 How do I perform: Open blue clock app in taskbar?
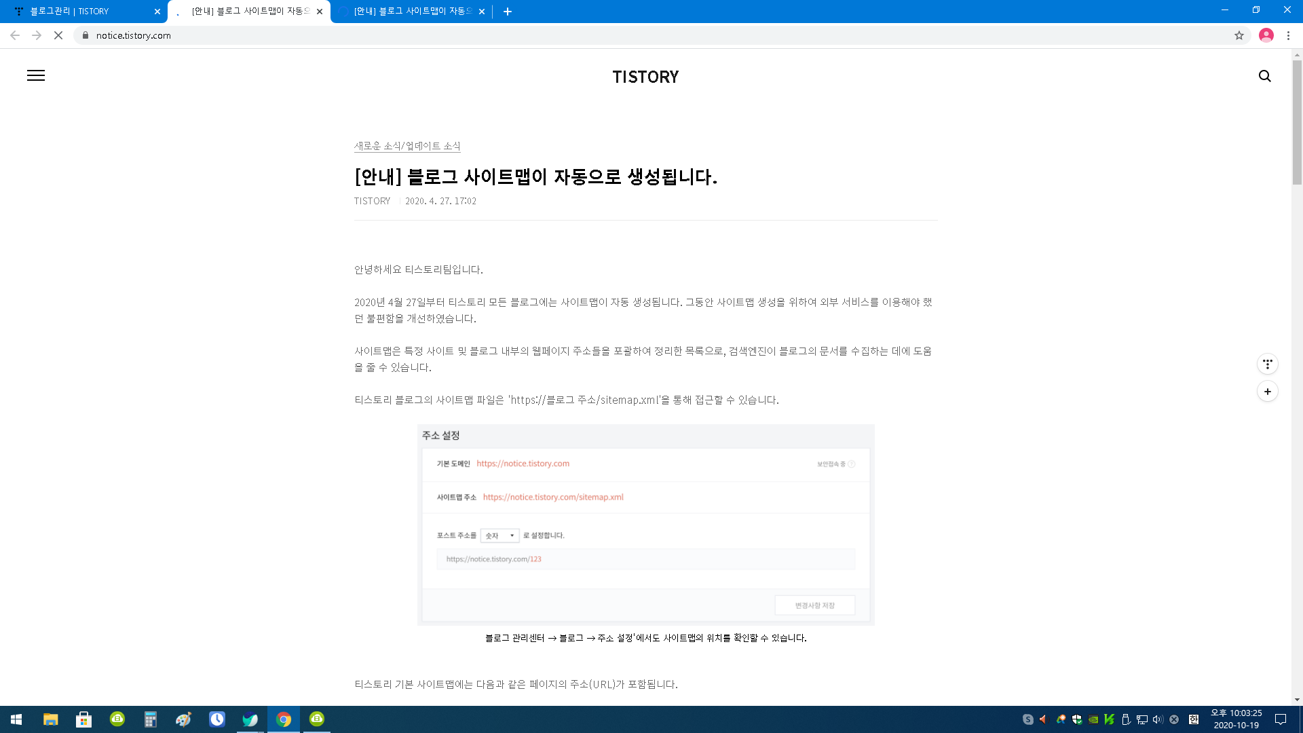coord(216,719)
